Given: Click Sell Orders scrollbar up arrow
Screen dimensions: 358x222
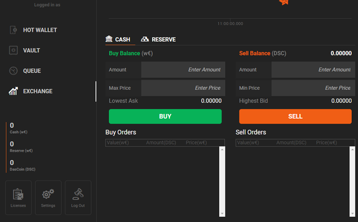Looking at the screenshot, I should pyautogui.click(x=352, y=150).
